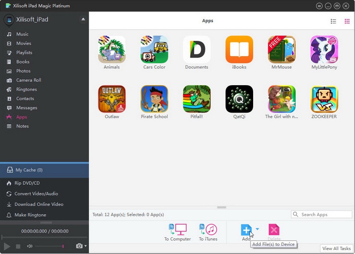Click the player panel collapse handle

pyautogui.click(x=46, y=223)
